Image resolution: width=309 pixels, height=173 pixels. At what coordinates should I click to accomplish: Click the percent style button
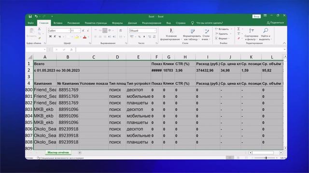[x=140, y=37]
